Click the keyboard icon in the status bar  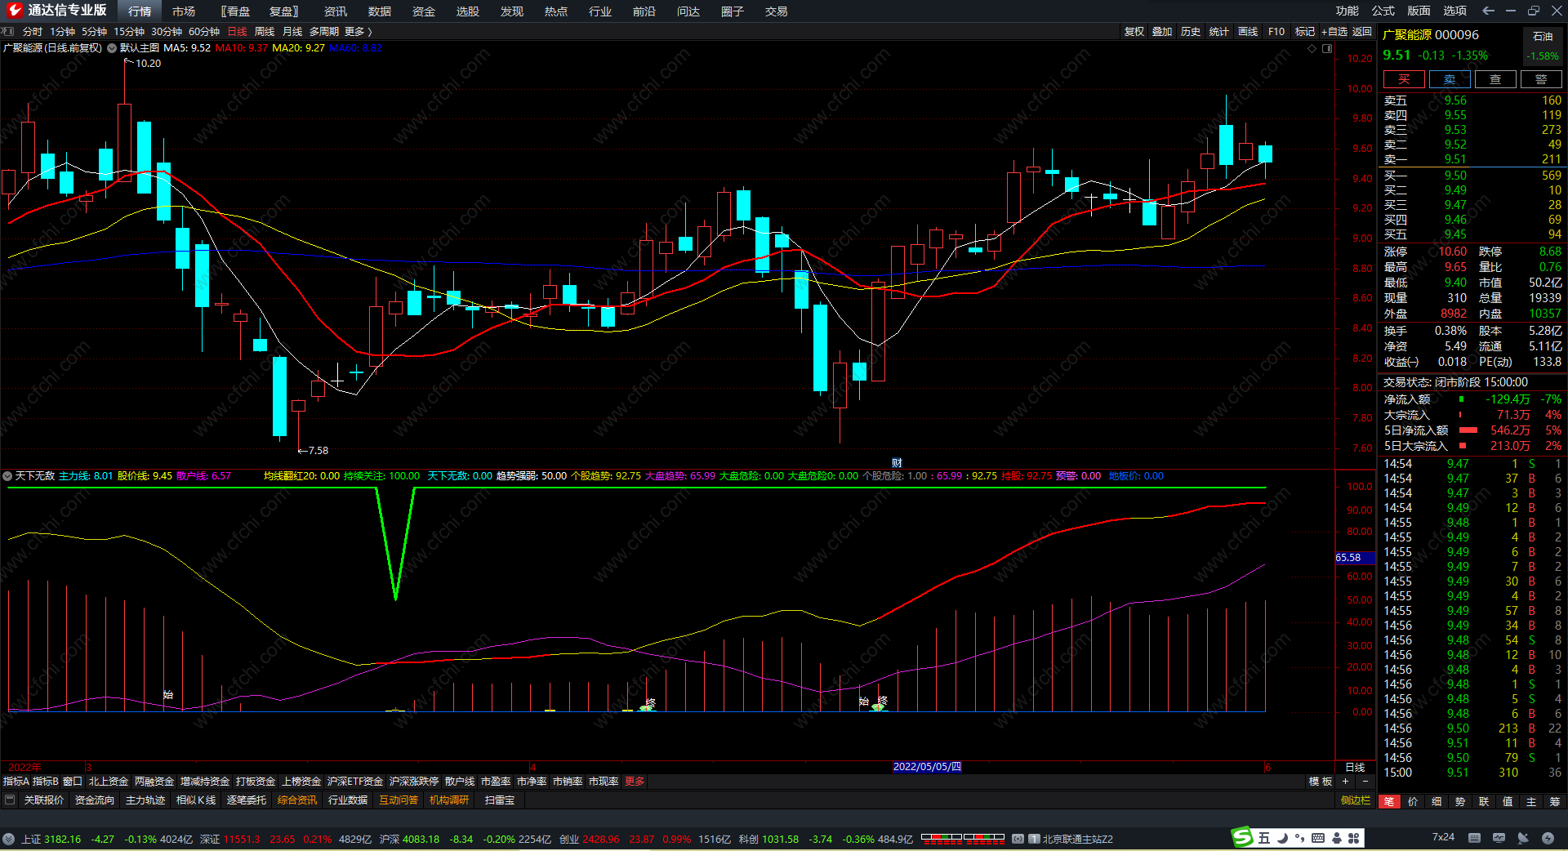click(x=1474, y=838)
